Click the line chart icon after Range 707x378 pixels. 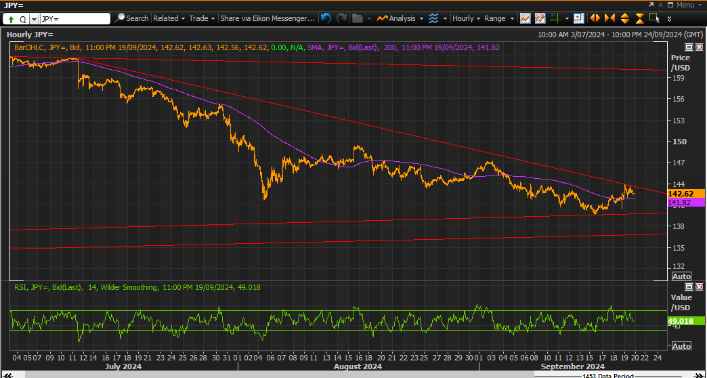(x=525, y=18)
